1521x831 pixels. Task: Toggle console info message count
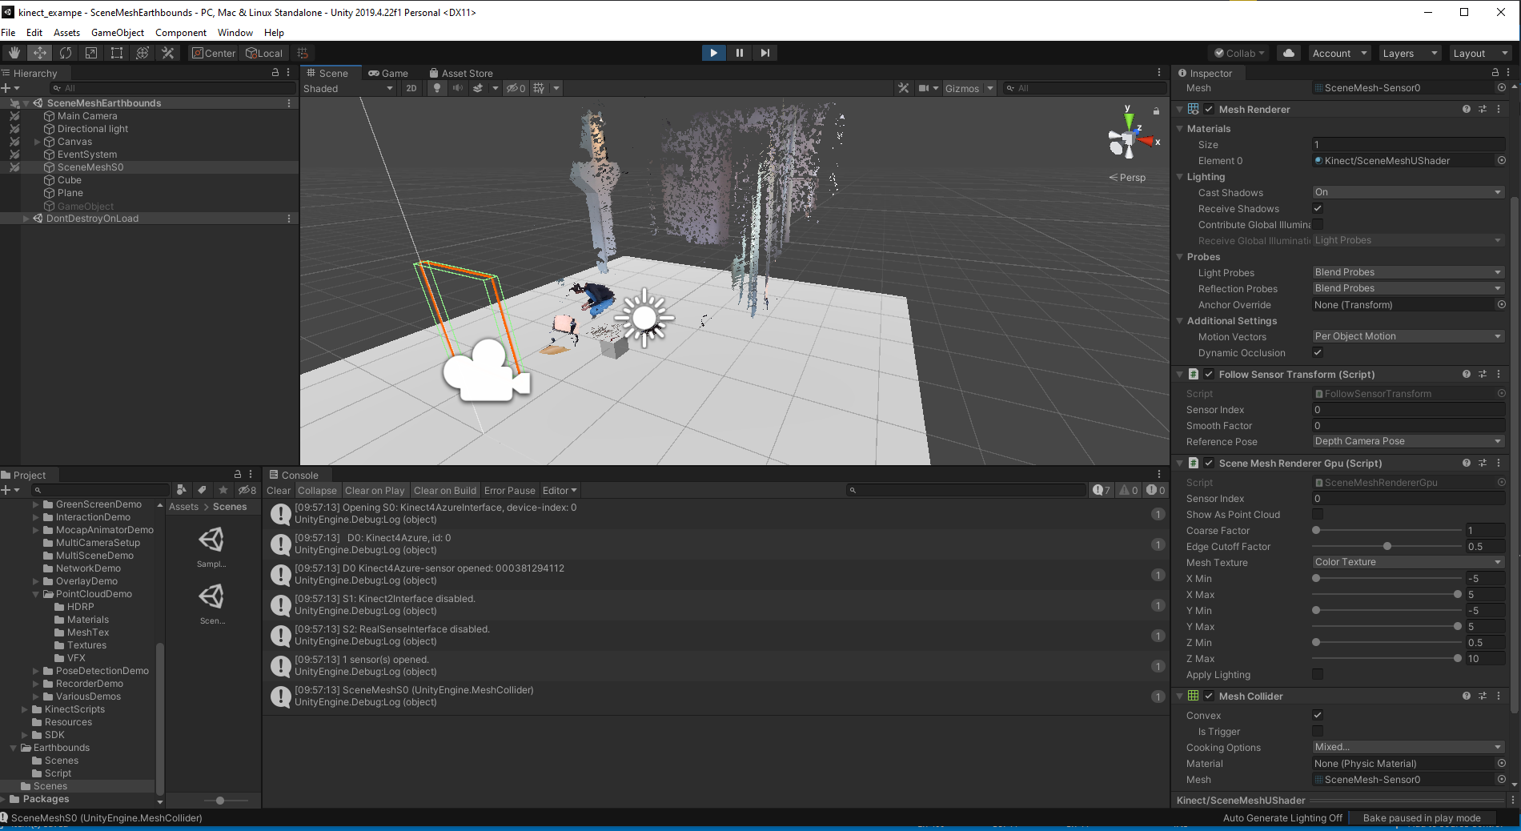(1102, 490)
